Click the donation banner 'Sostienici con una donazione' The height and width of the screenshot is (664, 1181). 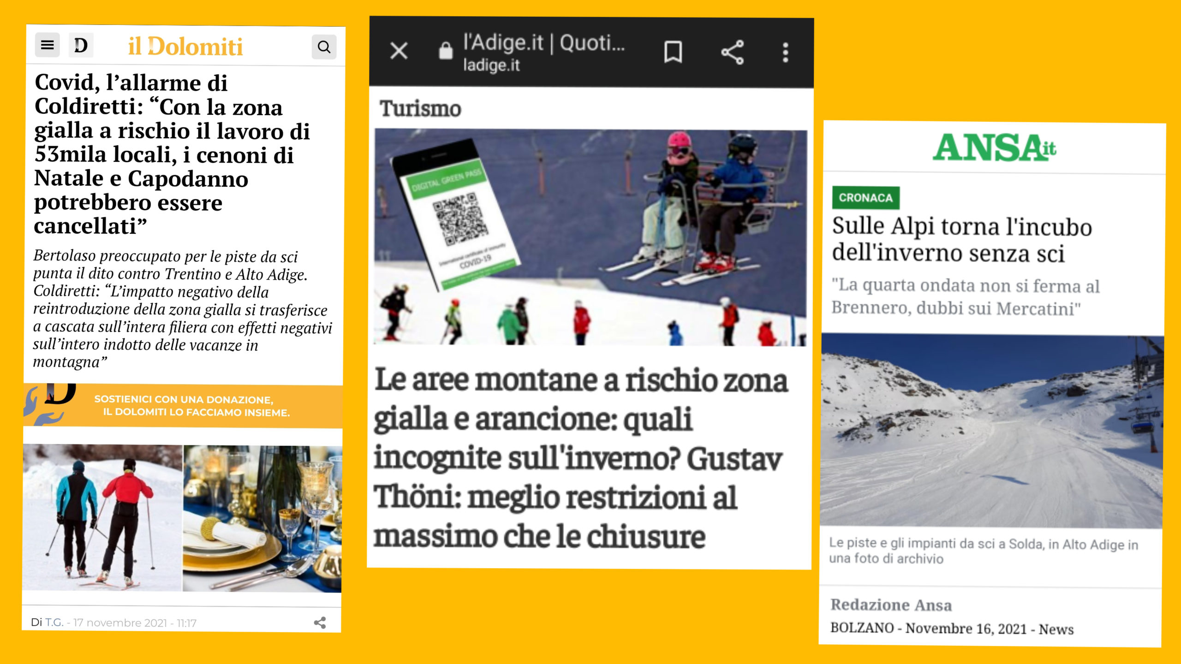(x=183, y=406)
